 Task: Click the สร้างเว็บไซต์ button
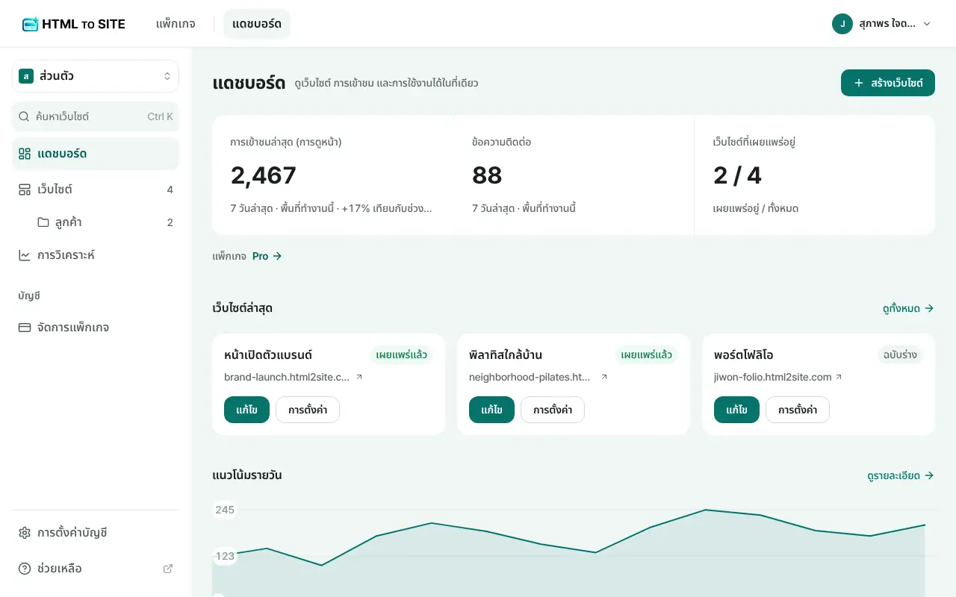(888, 83)
